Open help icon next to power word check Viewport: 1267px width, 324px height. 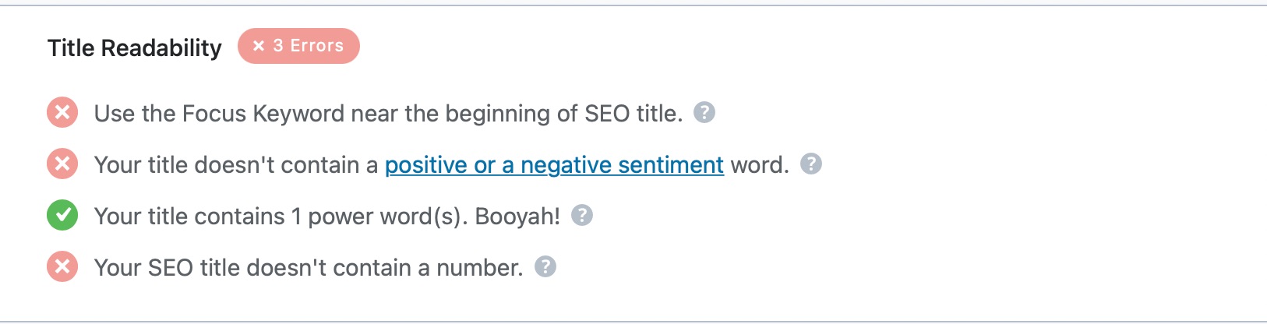(582, 215)
